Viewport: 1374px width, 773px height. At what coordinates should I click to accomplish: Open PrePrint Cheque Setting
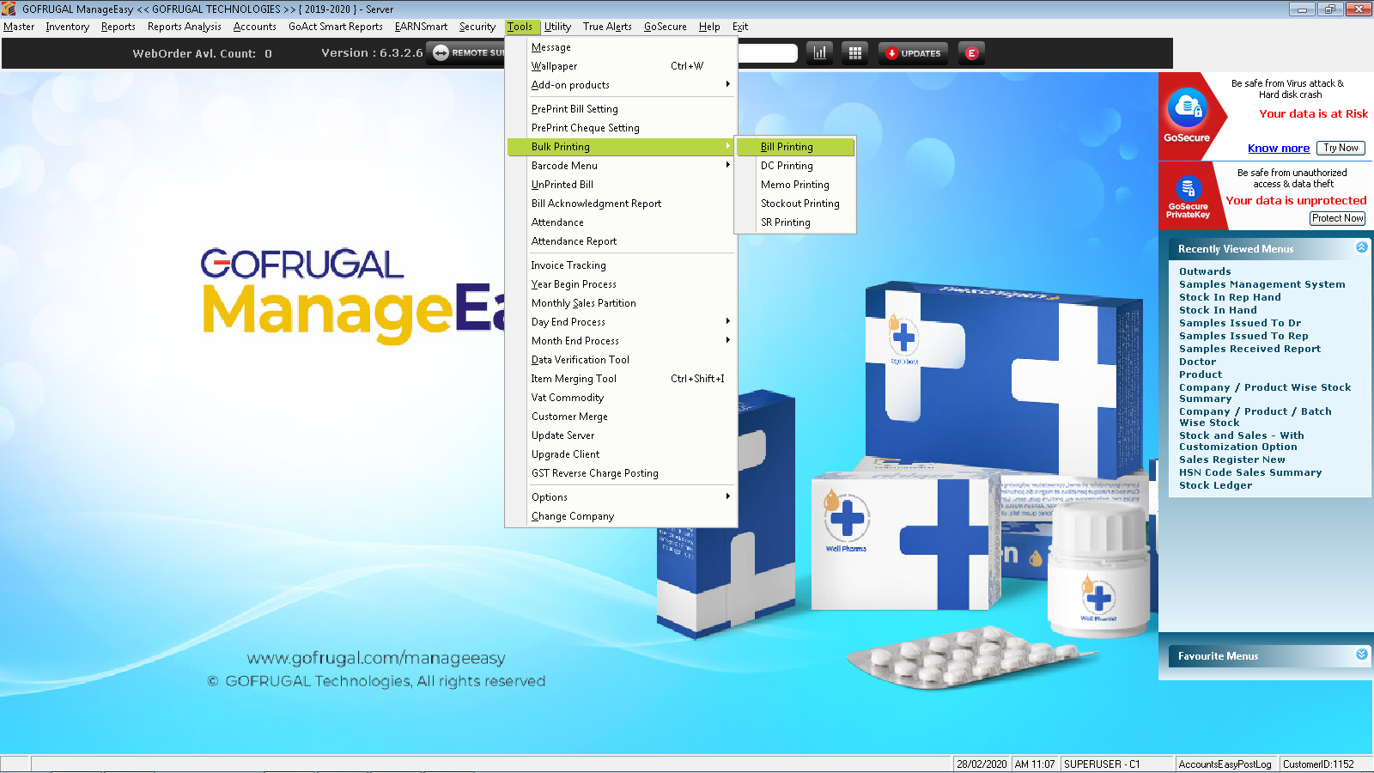[623, 128]
